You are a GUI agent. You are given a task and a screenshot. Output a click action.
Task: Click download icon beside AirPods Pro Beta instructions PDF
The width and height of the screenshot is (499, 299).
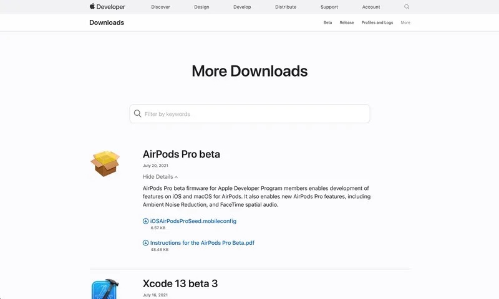pos(146,243)
